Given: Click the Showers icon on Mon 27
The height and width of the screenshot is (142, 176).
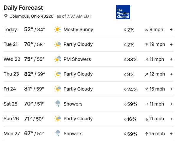Looking at the screenshot, I should coord(58,133).
